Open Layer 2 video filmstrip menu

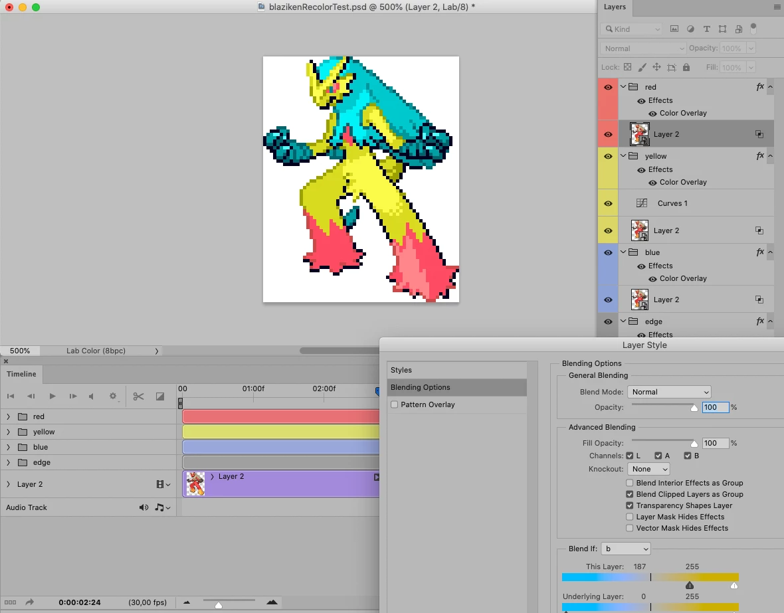click(x=163, y=484)
